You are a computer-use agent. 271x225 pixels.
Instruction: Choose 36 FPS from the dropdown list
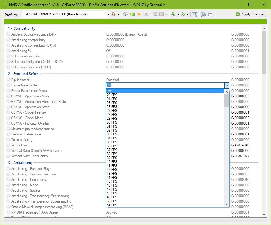tap(165, 146)
